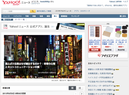The image size is (129, 95).
Task: Go to next page arrow in new articles
Action: (82, 94)
